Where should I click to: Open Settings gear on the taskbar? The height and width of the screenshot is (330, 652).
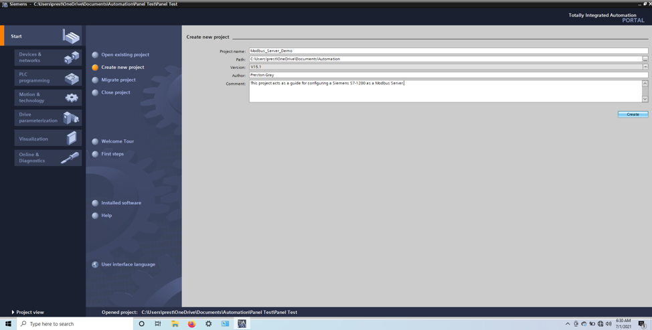coord(208,324)
